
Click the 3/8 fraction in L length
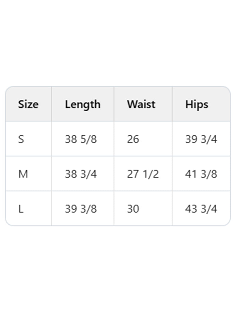[89, 209]
